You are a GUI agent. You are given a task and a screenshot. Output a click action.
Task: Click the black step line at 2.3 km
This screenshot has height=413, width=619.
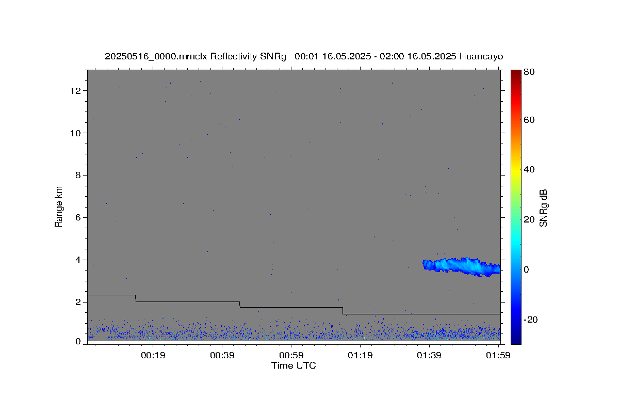111,295
